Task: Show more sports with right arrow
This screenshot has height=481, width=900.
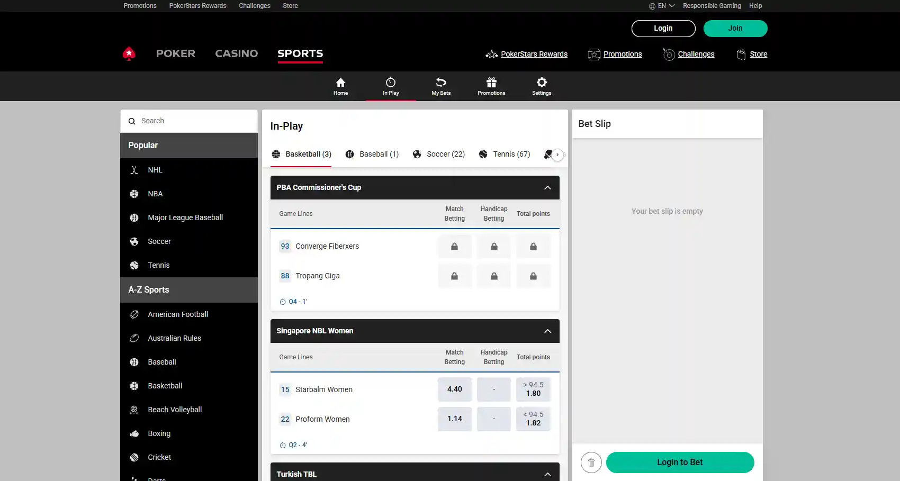Action: tap(557, 155)
